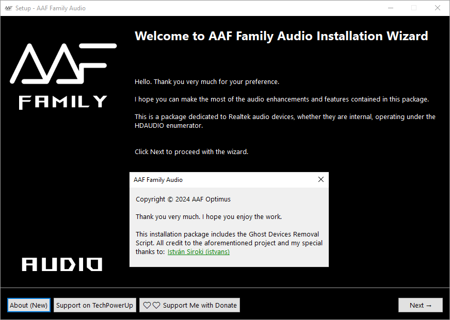Click the sentence about Realtek audio devices

click(285, 121)
